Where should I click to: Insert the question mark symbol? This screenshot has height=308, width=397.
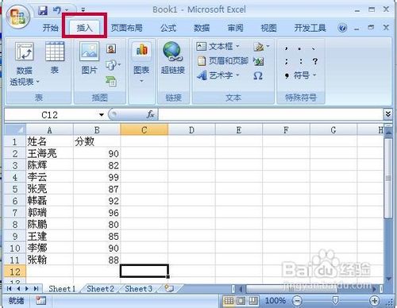(315, 61)
